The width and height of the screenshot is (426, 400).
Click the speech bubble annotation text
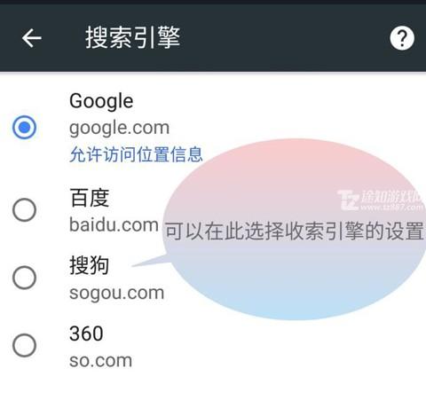coord(295,231)
